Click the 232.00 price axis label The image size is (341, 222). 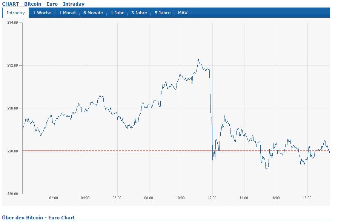(12, 65)
